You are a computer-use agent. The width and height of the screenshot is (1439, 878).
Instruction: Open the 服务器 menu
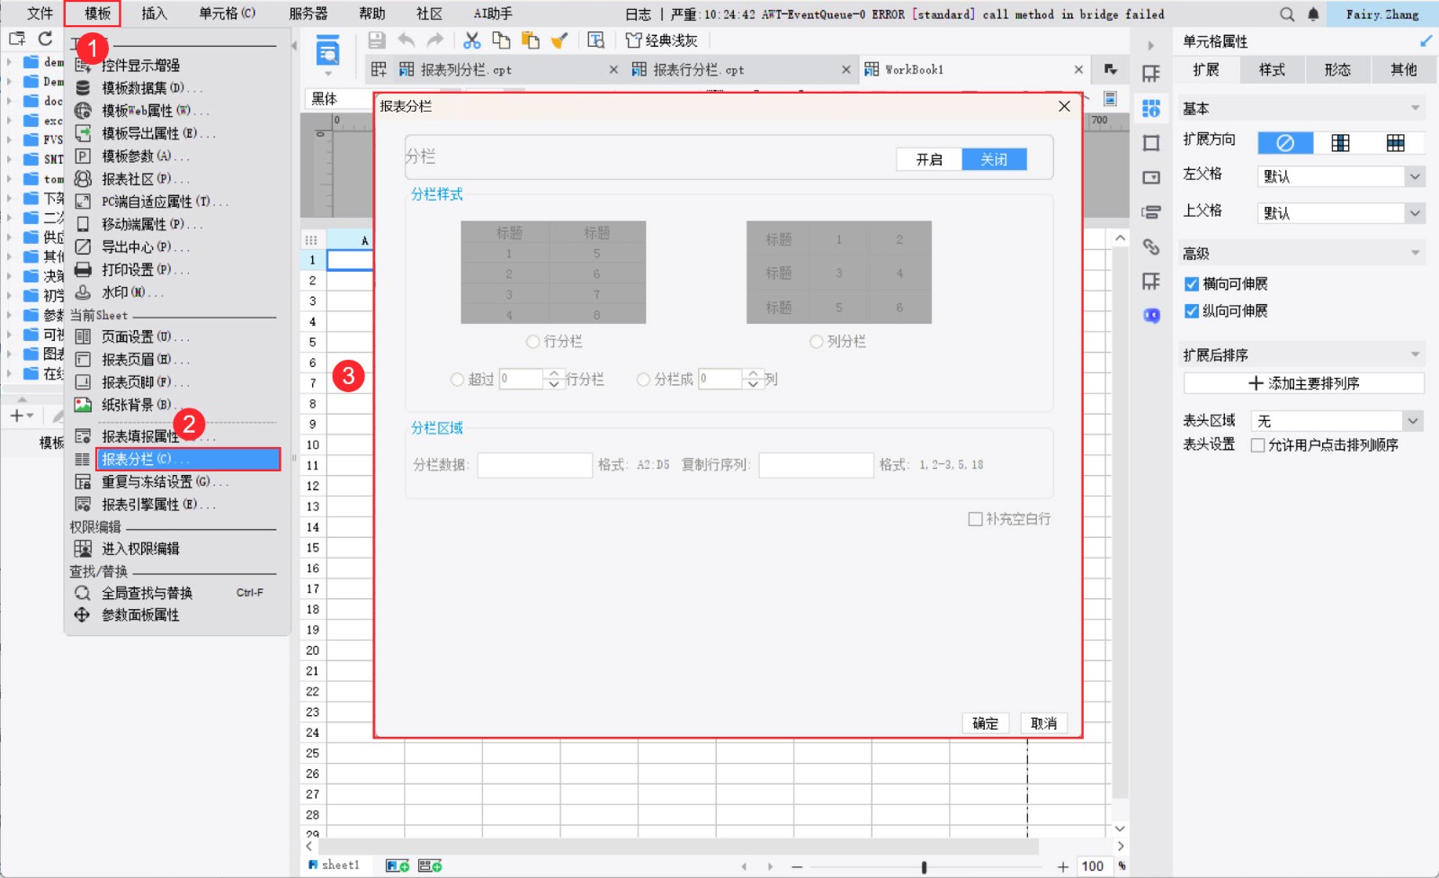tap(308, 13)
